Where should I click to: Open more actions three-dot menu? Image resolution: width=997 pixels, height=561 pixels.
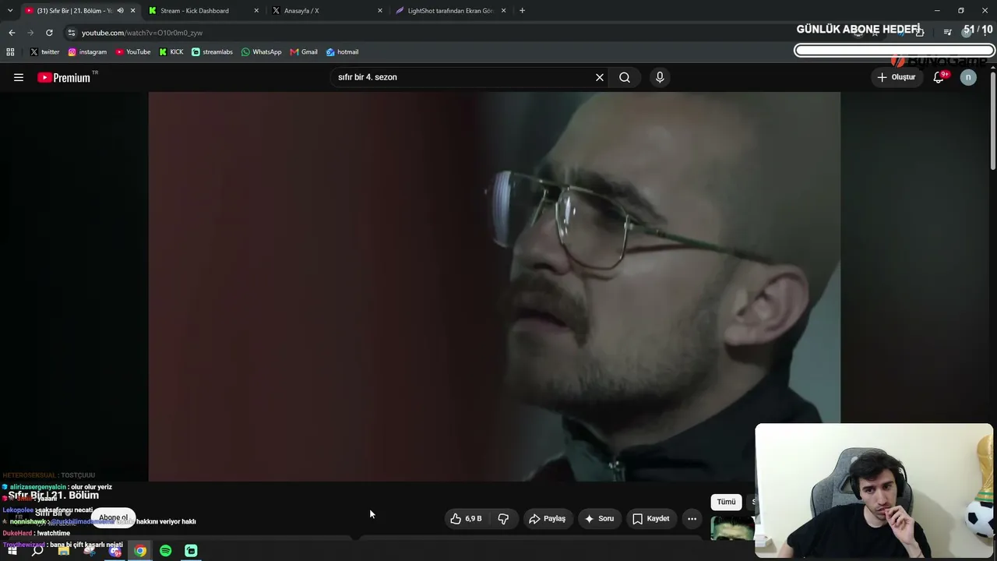tap(692, 518)
